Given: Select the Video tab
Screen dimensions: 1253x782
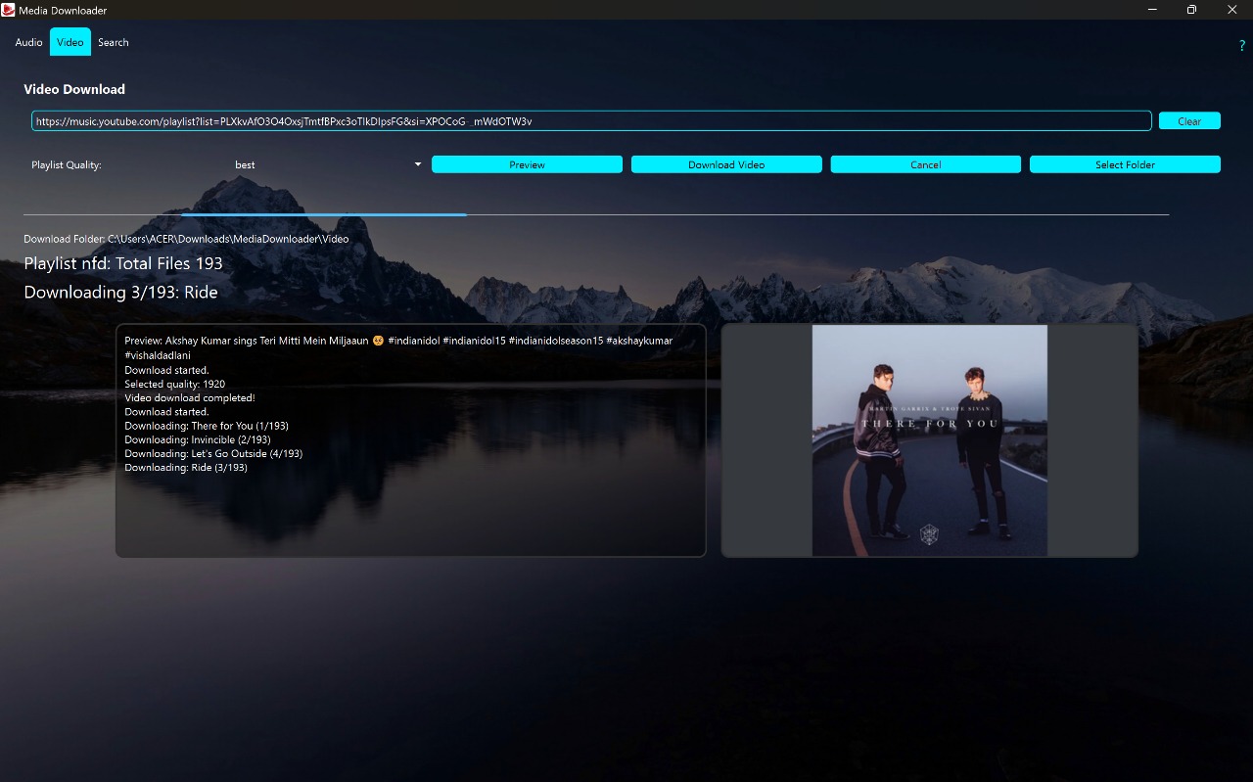Looking at the screenshot, I should click(70, 42).
